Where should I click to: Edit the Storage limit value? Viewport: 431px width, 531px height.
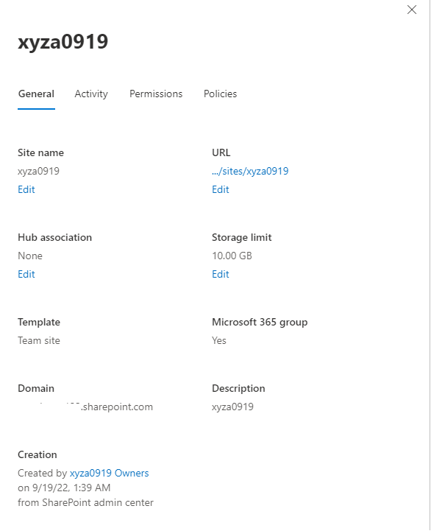click(220, 274)
